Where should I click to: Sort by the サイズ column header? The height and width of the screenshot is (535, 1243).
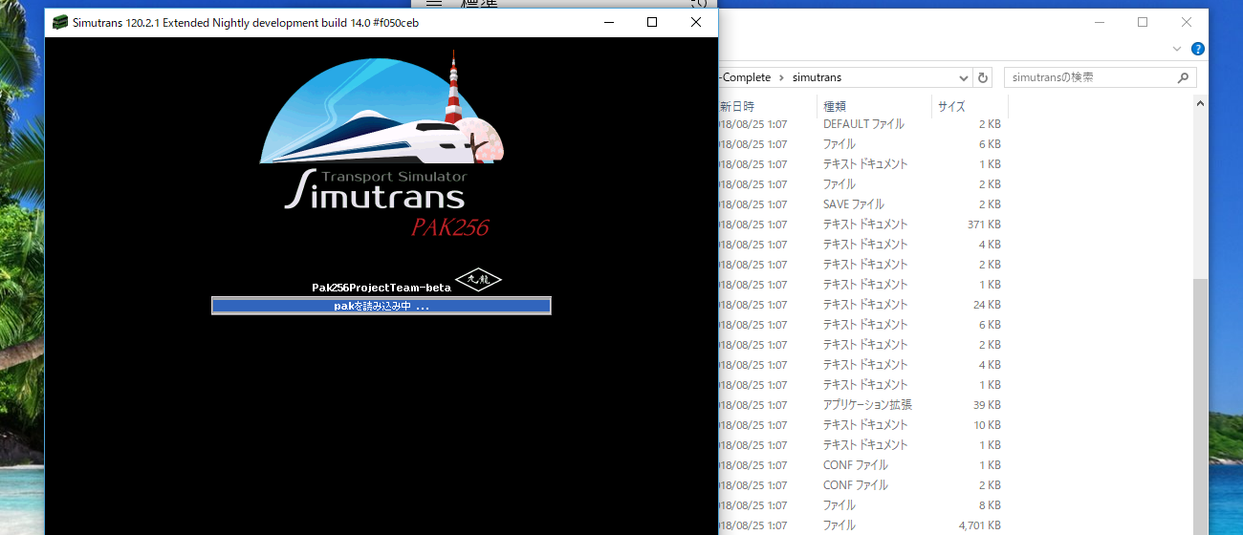[x=970, y=106]
